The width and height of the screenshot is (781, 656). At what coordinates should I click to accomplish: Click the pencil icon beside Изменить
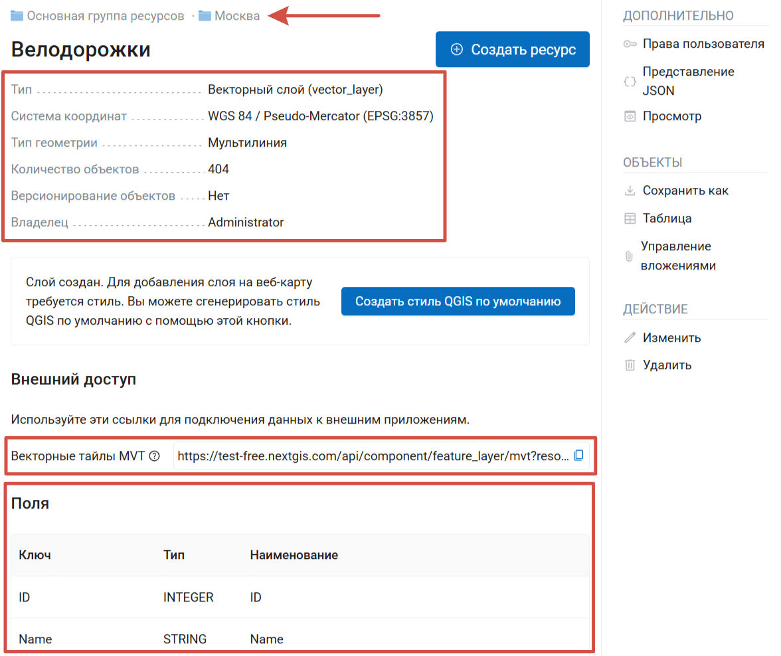(630, 337)
